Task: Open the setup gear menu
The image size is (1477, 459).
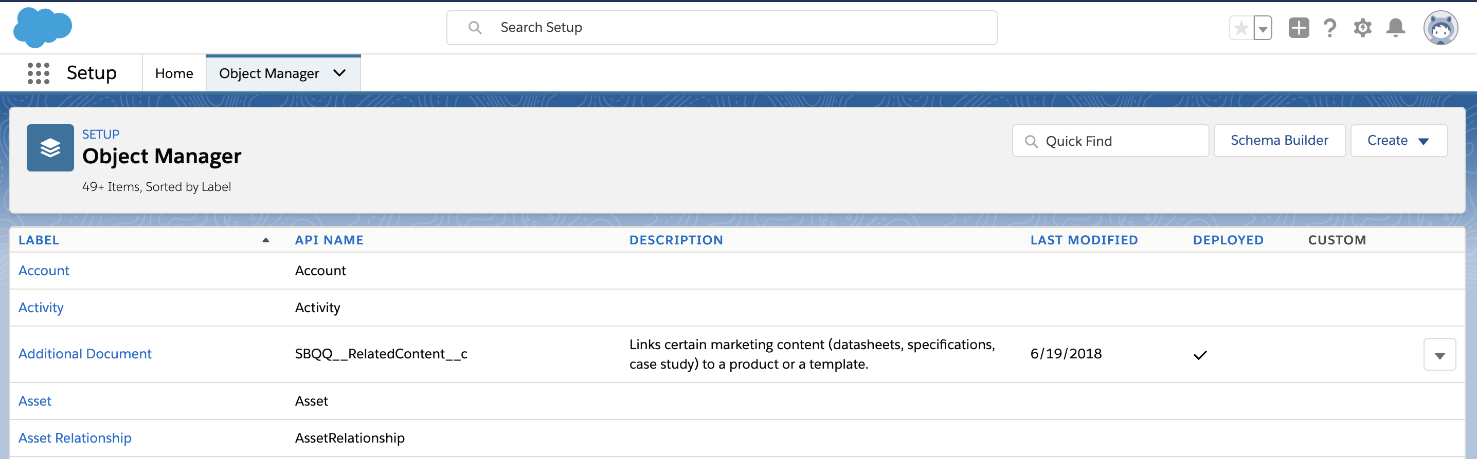Action: [x=1362, y=28]
